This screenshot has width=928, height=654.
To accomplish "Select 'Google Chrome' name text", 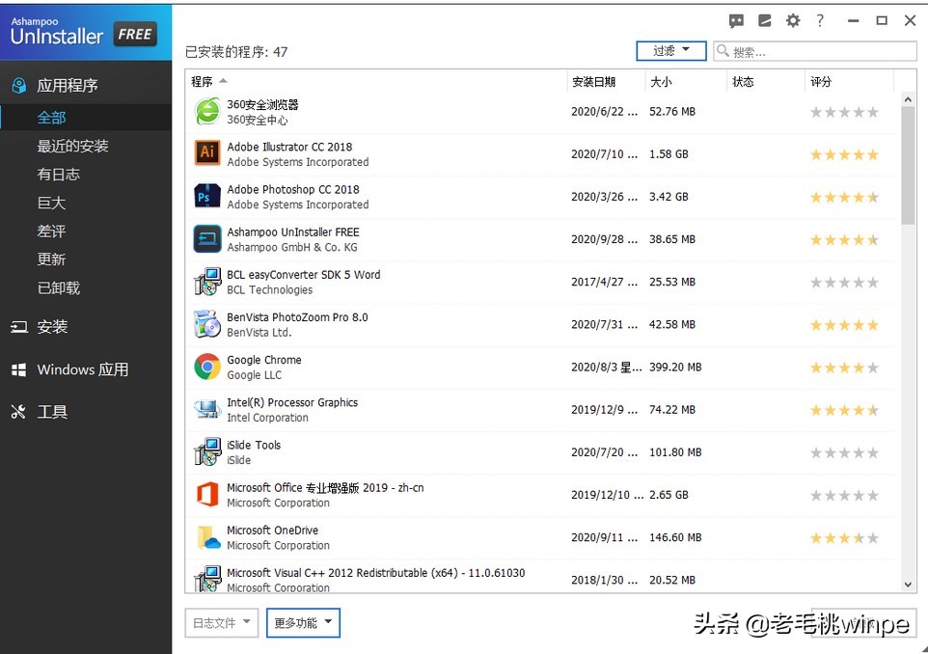I will click(264, 360).
